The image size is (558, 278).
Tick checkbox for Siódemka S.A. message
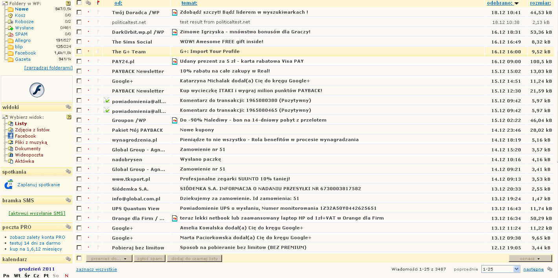(x=79, y=189)
